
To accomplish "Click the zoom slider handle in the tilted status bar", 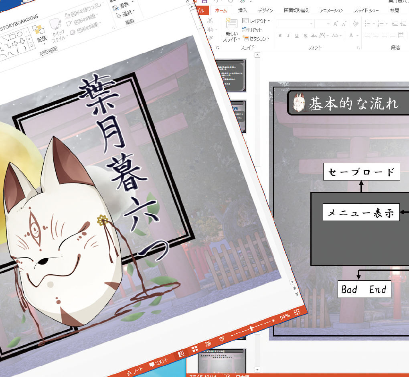I will pyautogui.click(x=251, y=328).
